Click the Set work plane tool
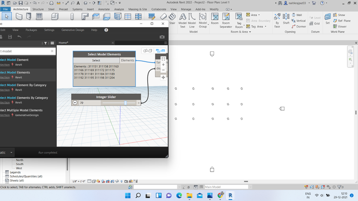 (x=328, y=19)
